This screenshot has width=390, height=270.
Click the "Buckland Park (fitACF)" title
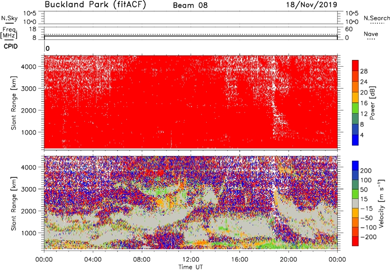point(95,5)
